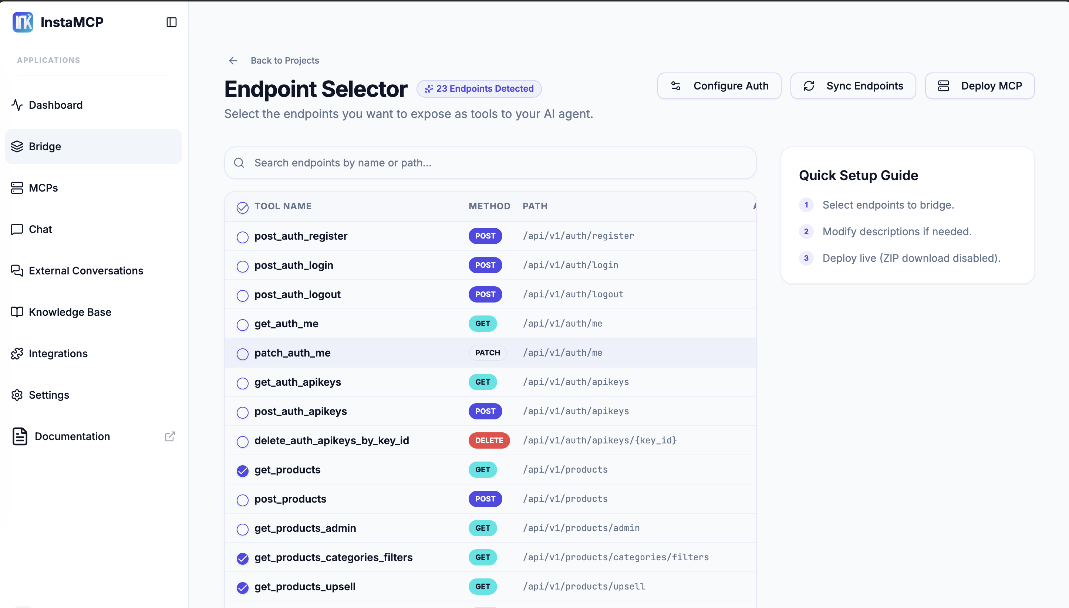Click the Knowledge Base book icon
The height and width of the screenshot is (608, 1069).
click(17, 312)
